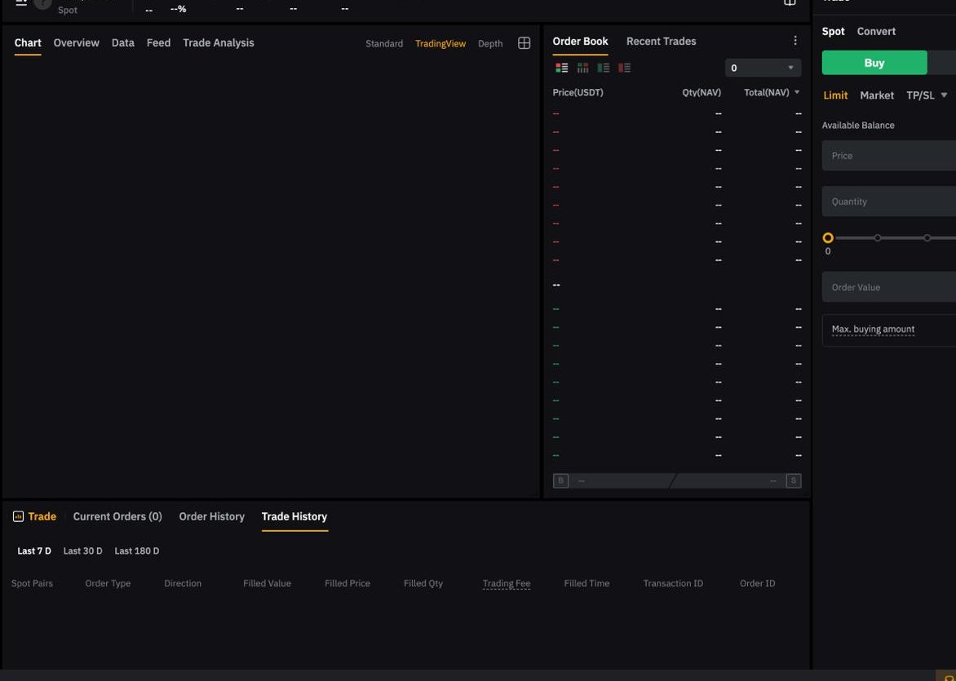This screenshot has width=956, height=681.
Task: Show only buy orders in order book
Action: click(604, 68)
